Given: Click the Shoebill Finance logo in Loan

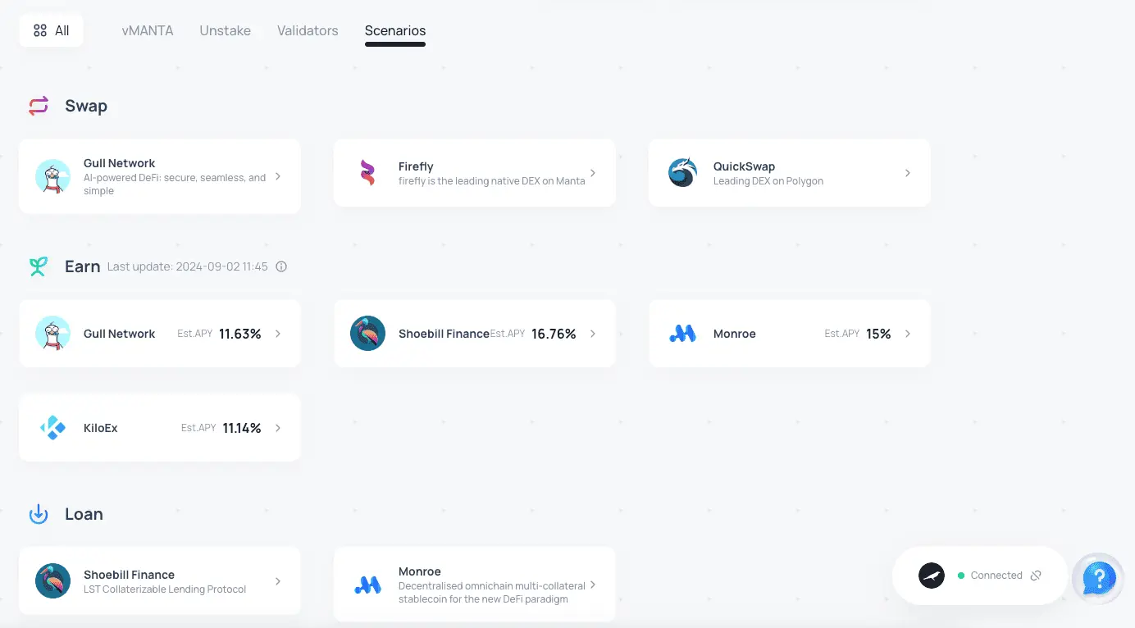Looking at the screenshot, I should [x=52, y=581].
